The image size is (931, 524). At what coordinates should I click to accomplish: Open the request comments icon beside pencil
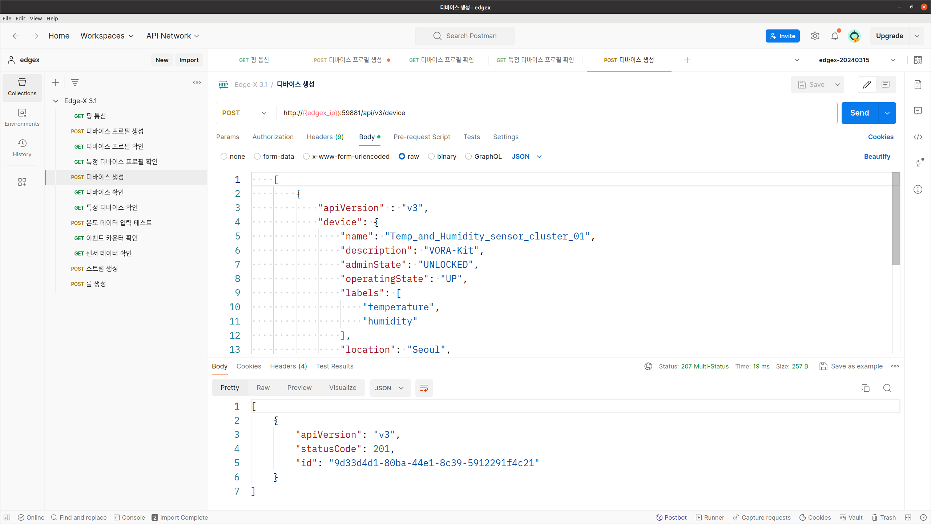(x=886, y=85)
